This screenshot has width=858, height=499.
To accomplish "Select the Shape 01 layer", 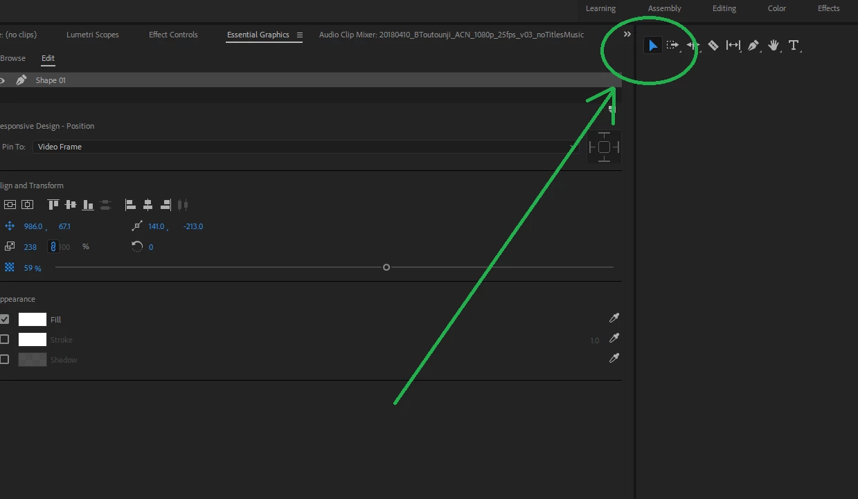I will 310,80.
